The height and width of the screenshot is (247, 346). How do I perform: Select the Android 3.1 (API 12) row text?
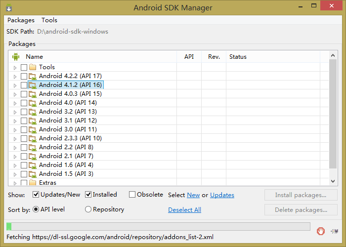(x=68, y=121)
